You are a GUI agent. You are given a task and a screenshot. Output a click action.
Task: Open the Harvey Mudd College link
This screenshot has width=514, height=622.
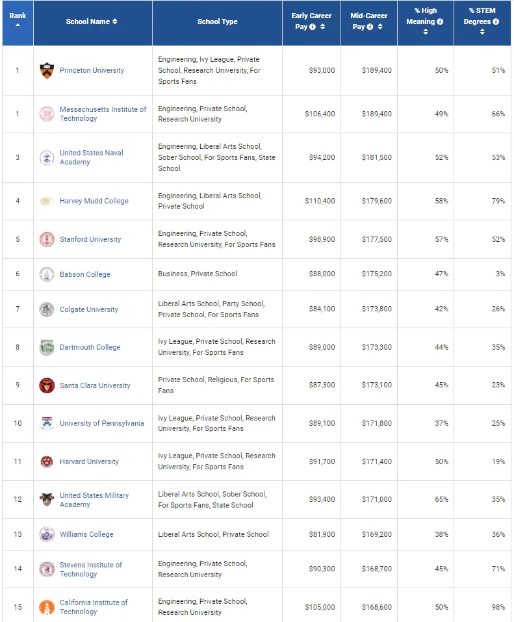click(x=94, y=201)
